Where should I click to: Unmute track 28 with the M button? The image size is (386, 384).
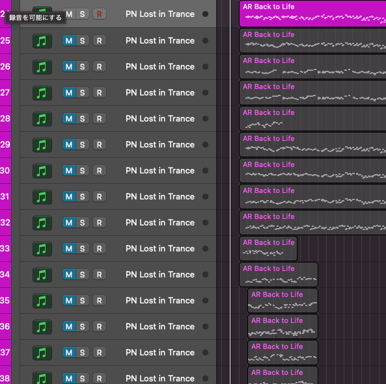69,119
